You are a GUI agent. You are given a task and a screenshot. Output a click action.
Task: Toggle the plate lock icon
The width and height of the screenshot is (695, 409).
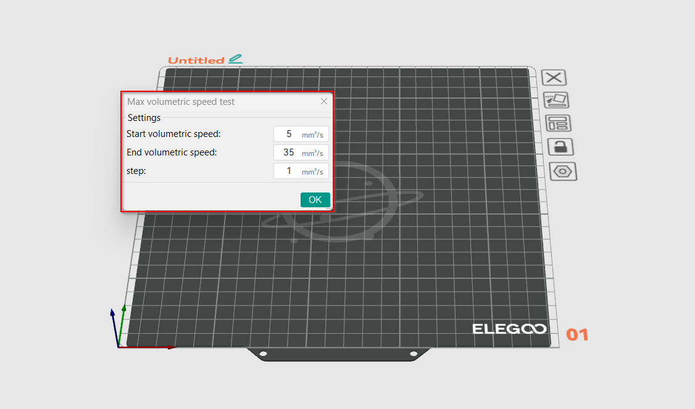[560, 147]
